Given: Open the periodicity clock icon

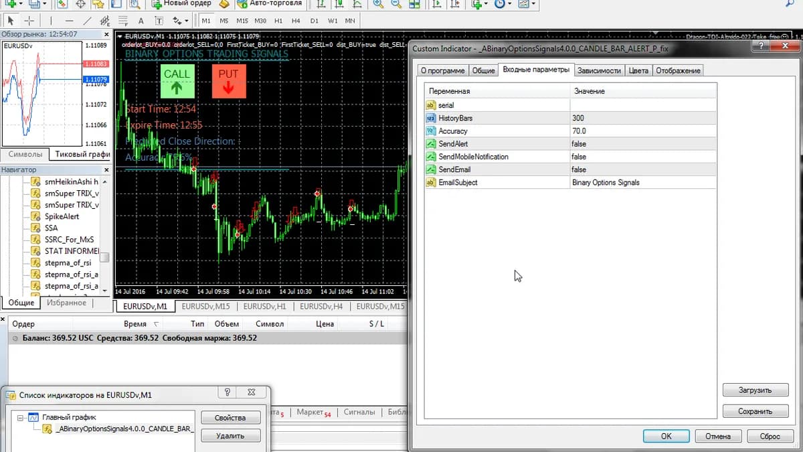Looking at the screenshot, I should coord(500,4).
